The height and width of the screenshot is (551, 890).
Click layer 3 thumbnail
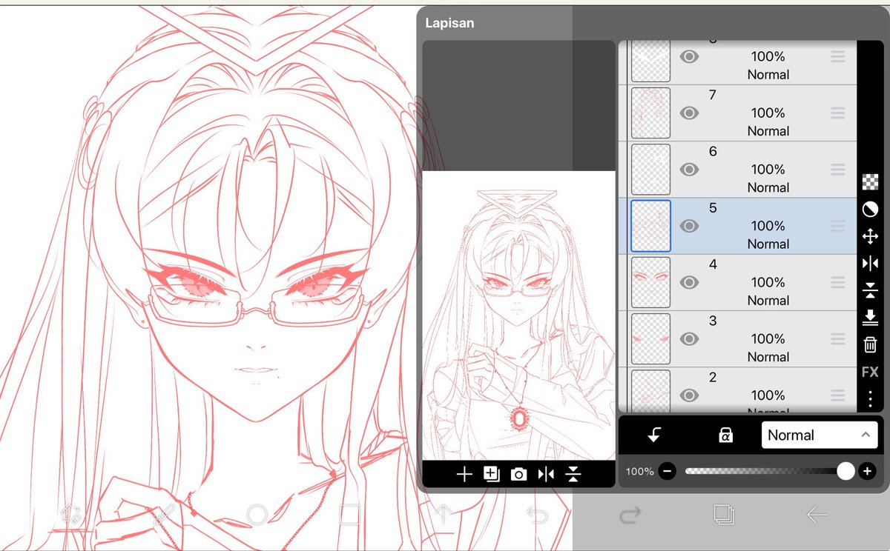click(650, 338)
